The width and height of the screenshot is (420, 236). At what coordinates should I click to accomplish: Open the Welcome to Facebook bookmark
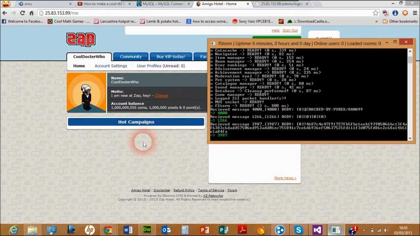point(22,21)
